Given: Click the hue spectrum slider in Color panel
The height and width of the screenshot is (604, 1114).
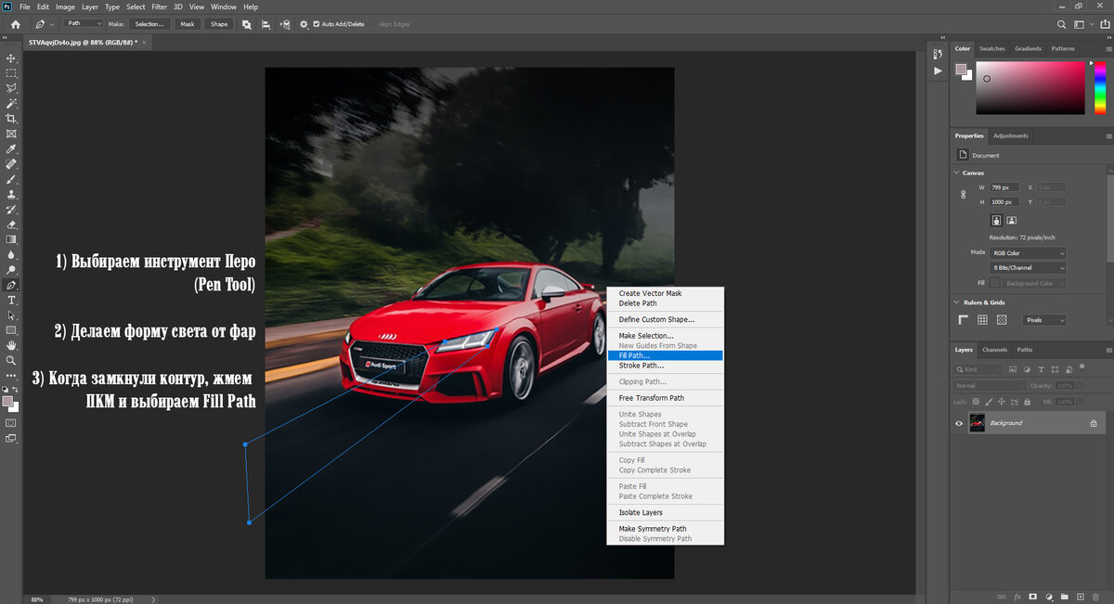Looking at the screenshot, I should click(x=1100, y=86).
